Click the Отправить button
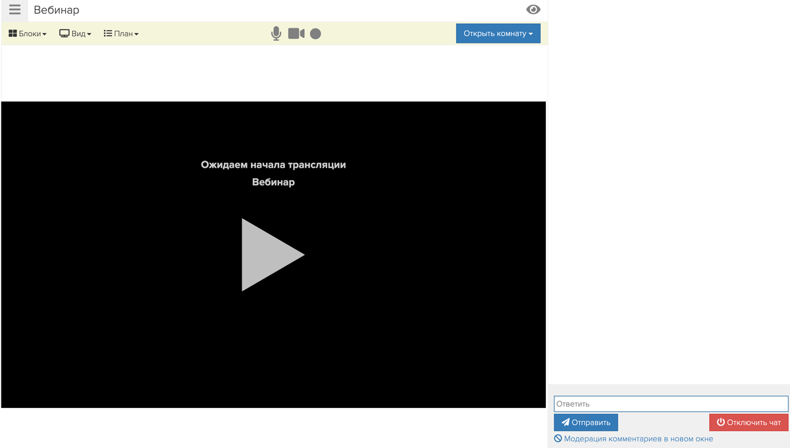 coord(586,422)
